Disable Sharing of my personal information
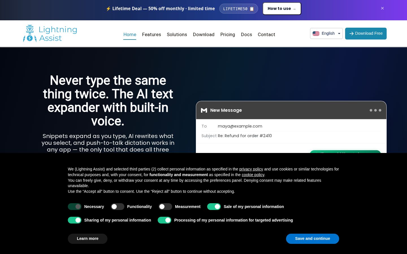407x254 pixels. pos(75,220)
